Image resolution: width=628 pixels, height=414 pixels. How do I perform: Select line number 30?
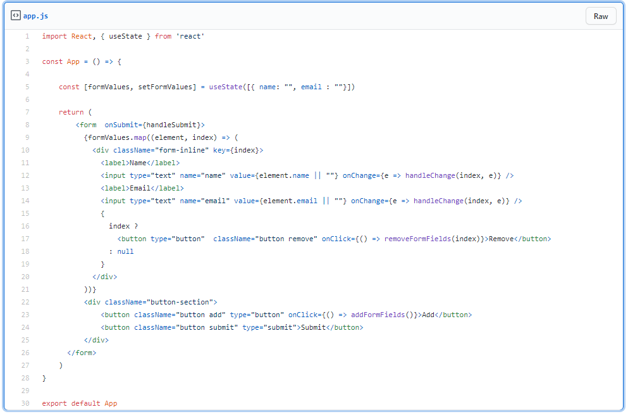(25, 403)
